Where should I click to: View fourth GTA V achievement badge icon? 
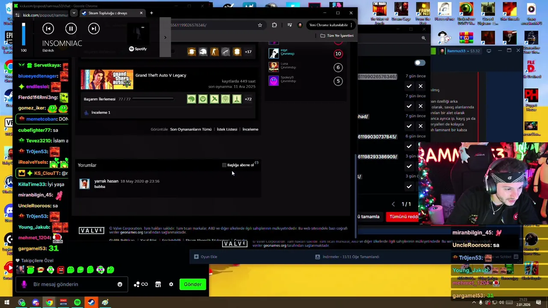pos(225,99)
